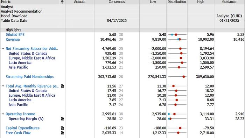
Task: Select the Analyst row label
Action: [7, 7]
